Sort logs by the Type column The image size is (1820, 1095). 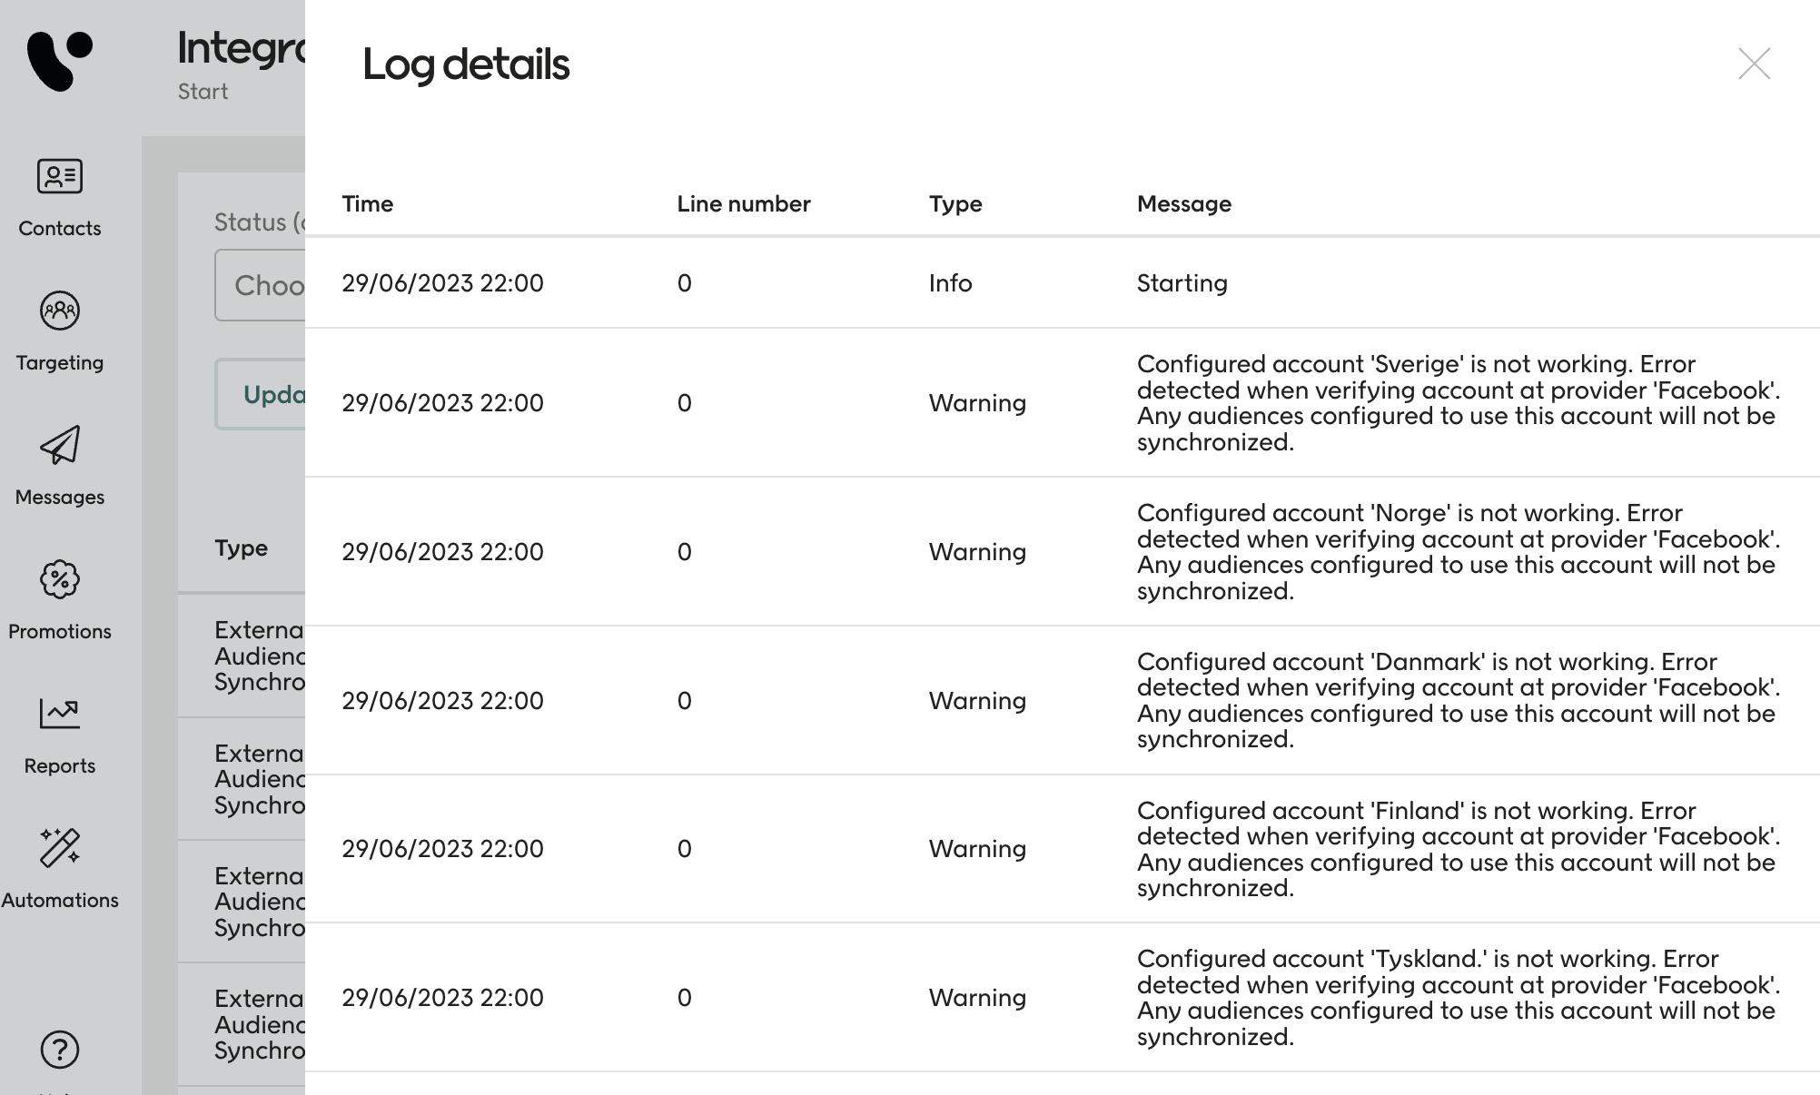click(x=955, y=203)
